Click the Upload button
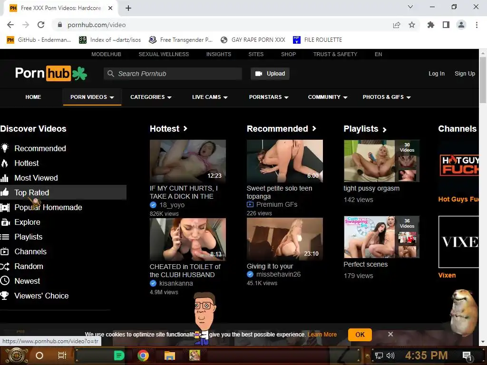 270,74
